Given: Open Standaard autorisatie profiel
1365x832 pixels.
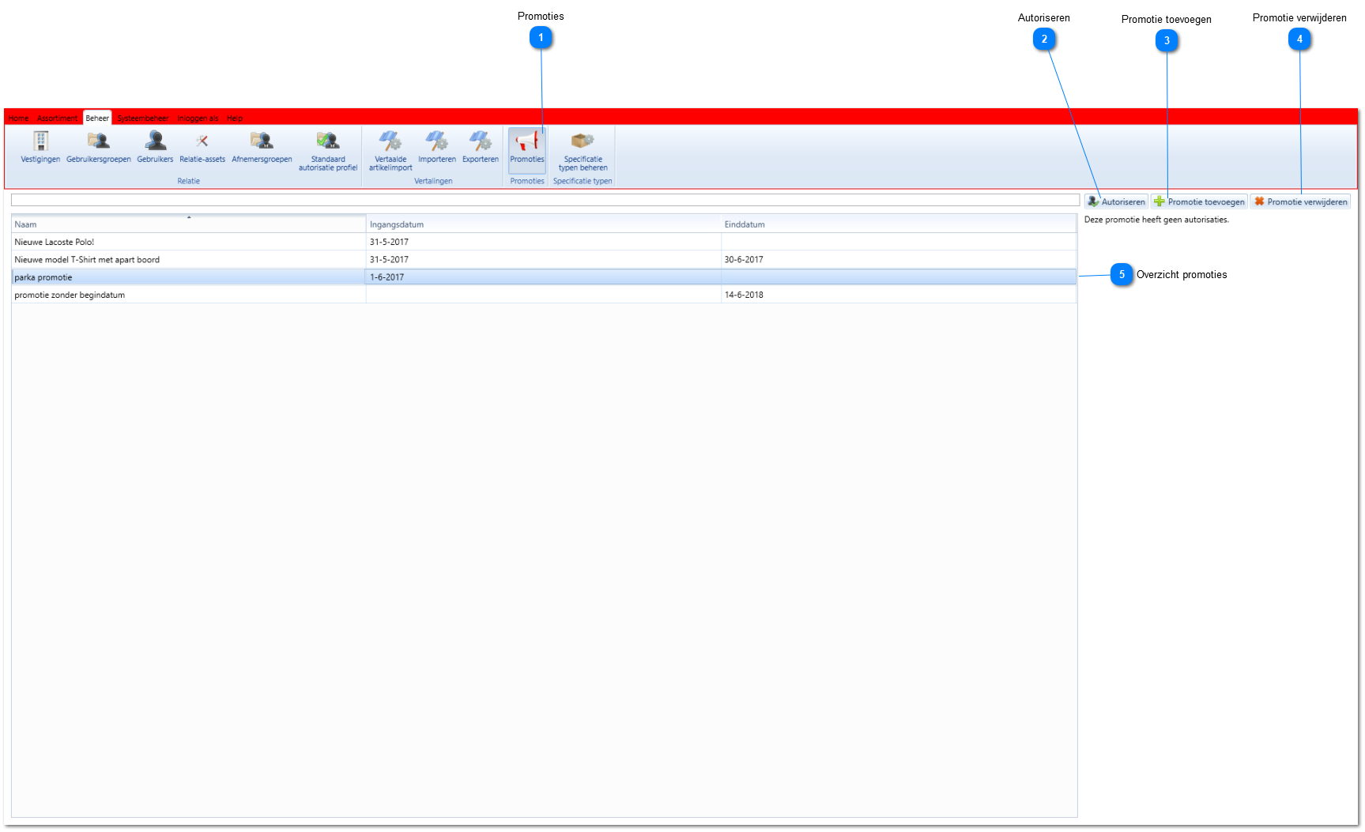Looking at the screenshot, I should point(328,152).
